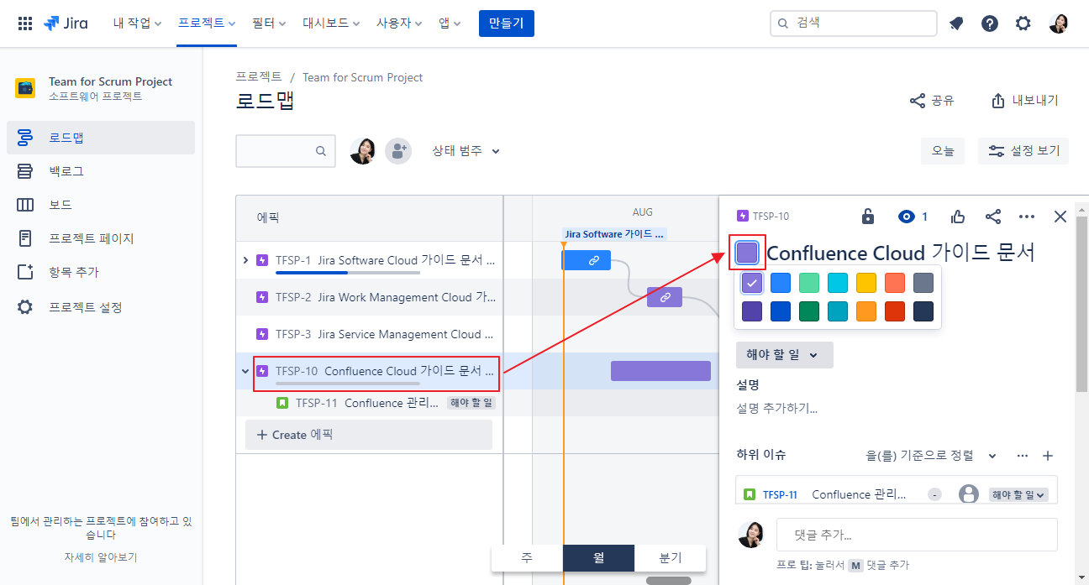Open the help menu icon
The image size is (1089, 585).
click(x=990, y=24)
